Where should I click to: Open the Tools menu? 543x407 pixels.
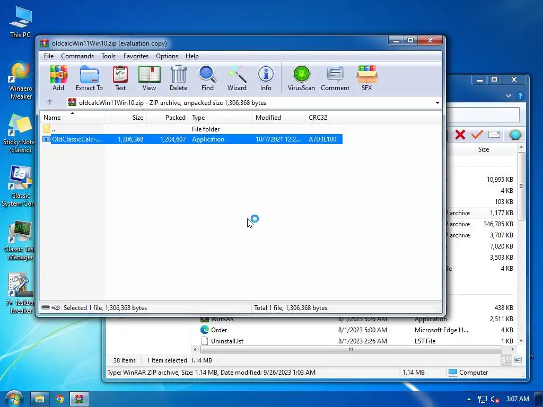(108, 56)
